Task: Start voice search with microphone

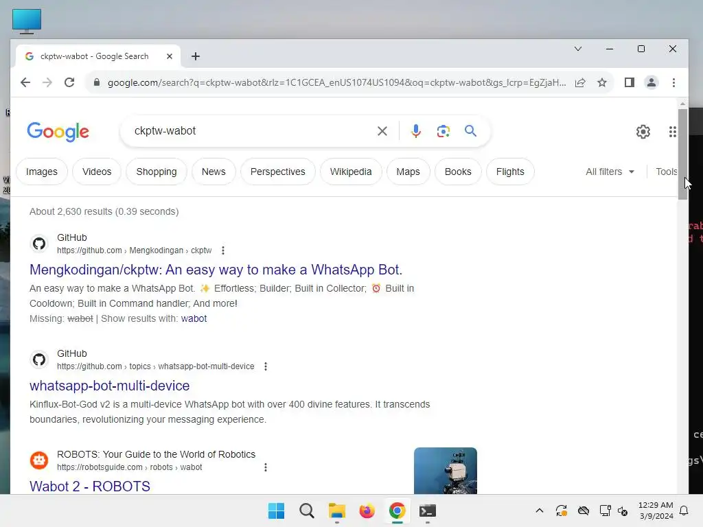Action: coord(415,131)
